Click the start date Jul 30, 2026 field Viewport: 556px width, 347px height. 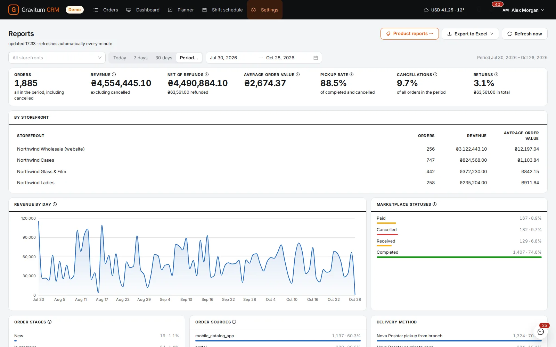[232, 58]
